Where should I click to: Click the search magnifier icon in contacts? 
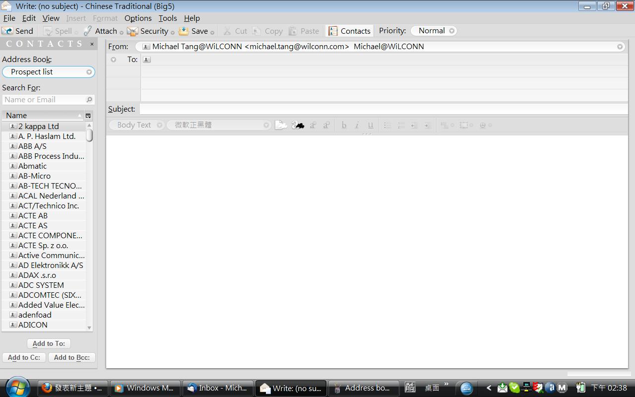click(x=89, y=100)
